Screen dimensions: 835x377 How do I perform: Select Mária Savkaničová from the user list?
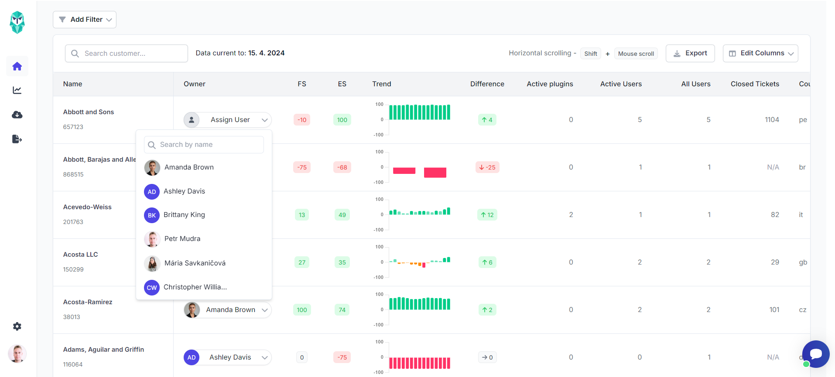click(204, 263)
